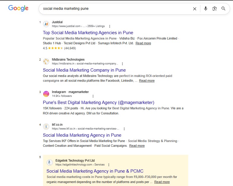Focus the search box with query text

pos(116,9)
